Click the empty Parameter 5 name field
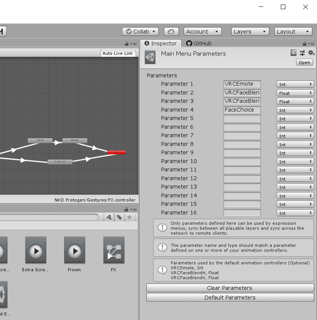Image resolution: width=317 pixels, height=320 pixels. [x=242, y=118]
